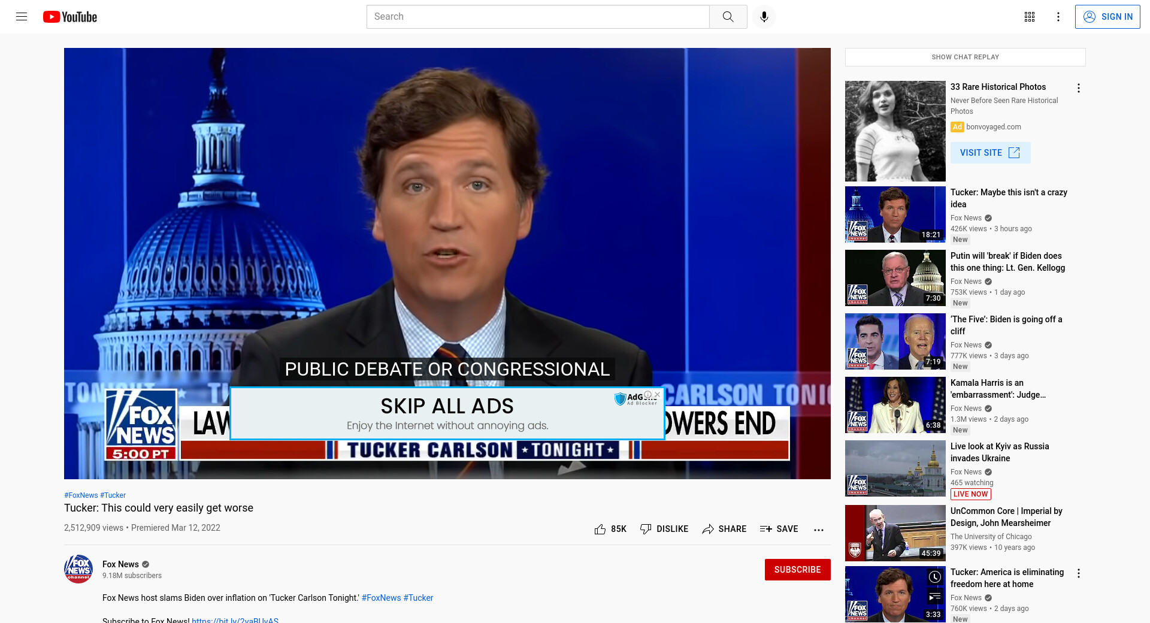Viewport: 1150px width, 623px height.
Task: Close the AdGuard ad overlay
Action: 657,395
